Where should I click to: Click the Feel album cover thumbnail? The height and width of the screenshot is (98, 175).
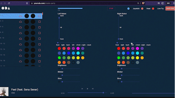(4, 92)
